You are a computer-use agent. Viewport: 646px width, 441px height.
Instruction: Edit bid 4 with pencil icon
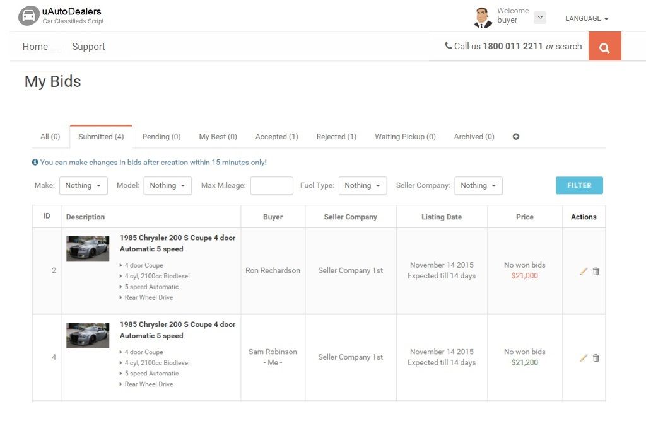point(584,358)
